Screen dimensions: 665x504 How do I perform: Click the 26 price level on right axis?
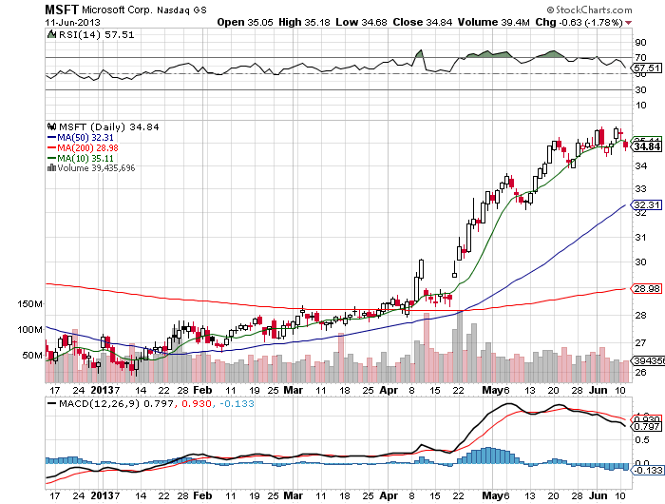coord(640,373)
